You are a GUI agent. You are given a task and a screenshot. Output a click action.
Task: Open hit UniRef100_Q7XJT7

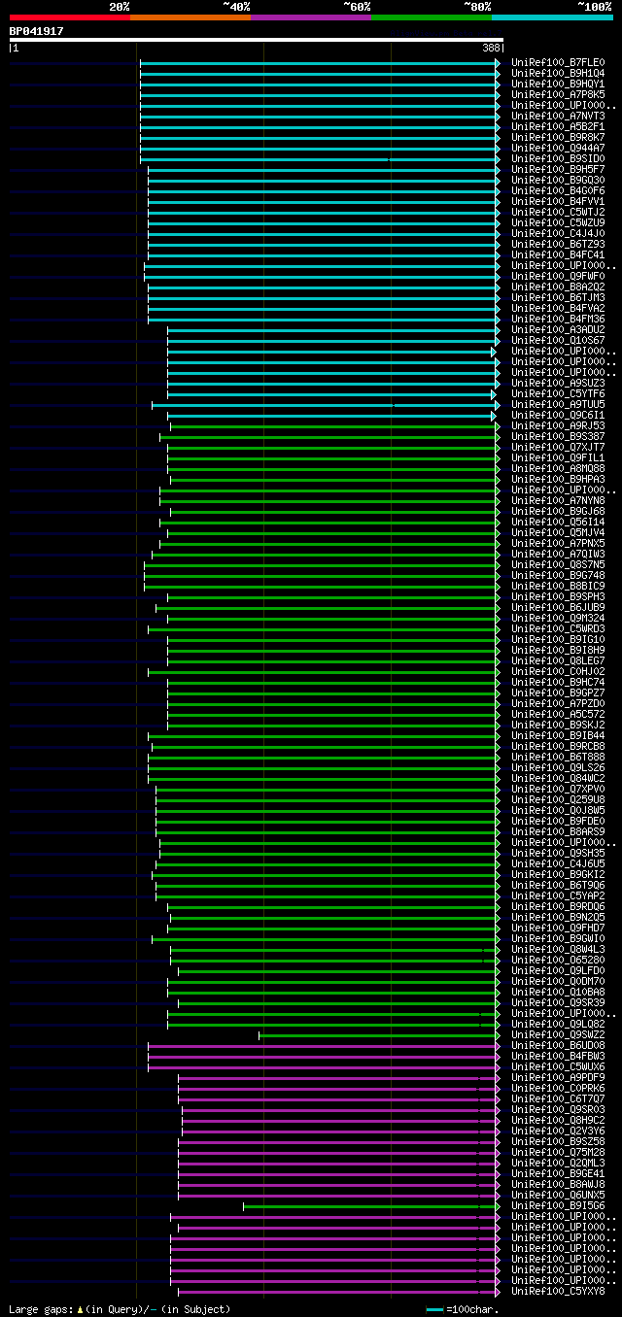click(x=558, y=448)
